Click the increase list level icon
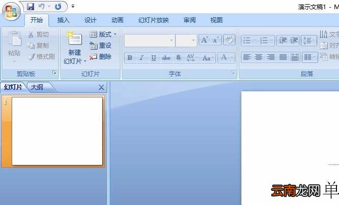Viewport: 339px width, 205px height. click(x=294, y=41)
